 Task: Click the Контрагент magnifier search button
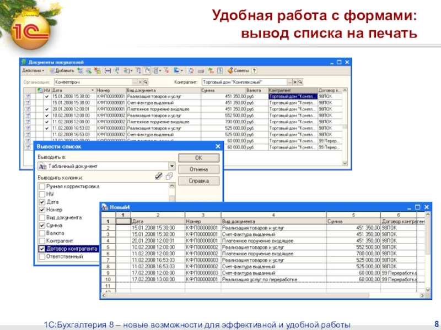coord(300,82)
